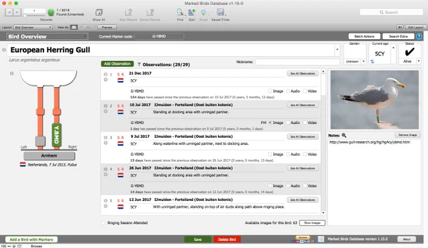The width and height of the screenshot is (428, 248).
Task: Click the green Save button
Action: pyautogui.click(x=198, y=240)
